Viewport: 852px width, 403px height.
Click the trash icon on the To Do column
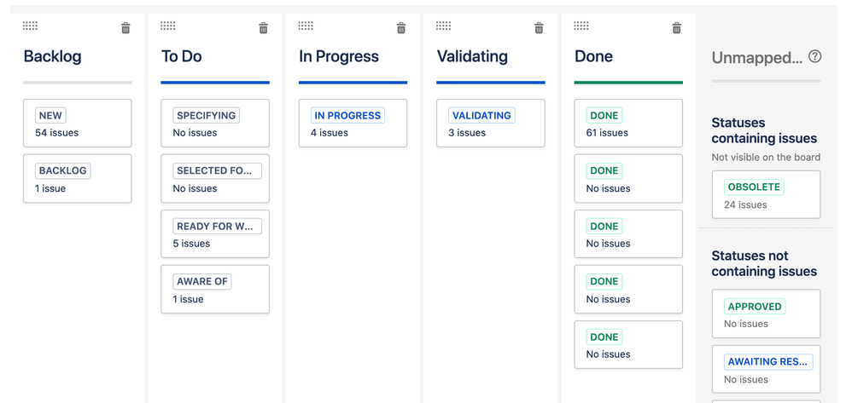coord(264,28)
